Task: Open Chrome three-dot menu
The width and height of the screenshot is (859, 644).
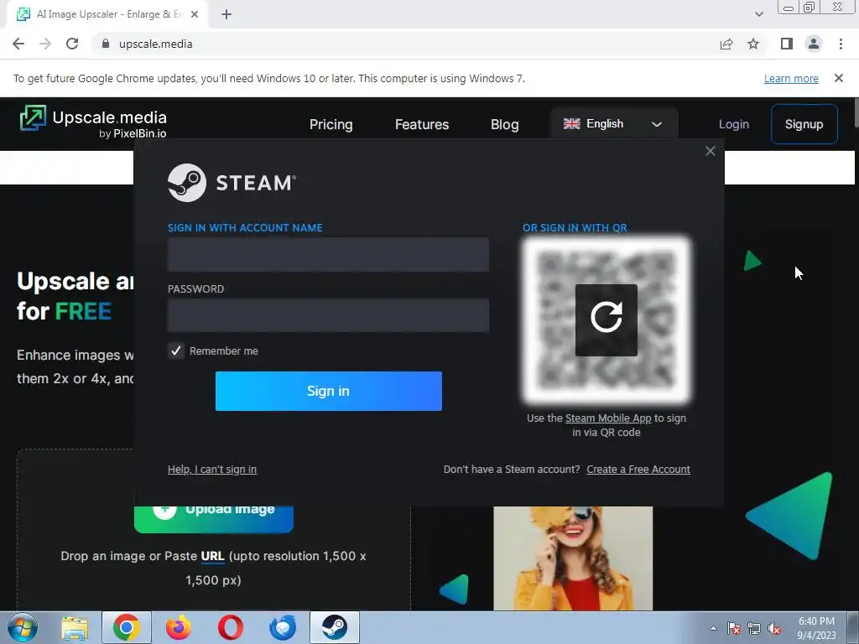Action: (x=841, y=44)
